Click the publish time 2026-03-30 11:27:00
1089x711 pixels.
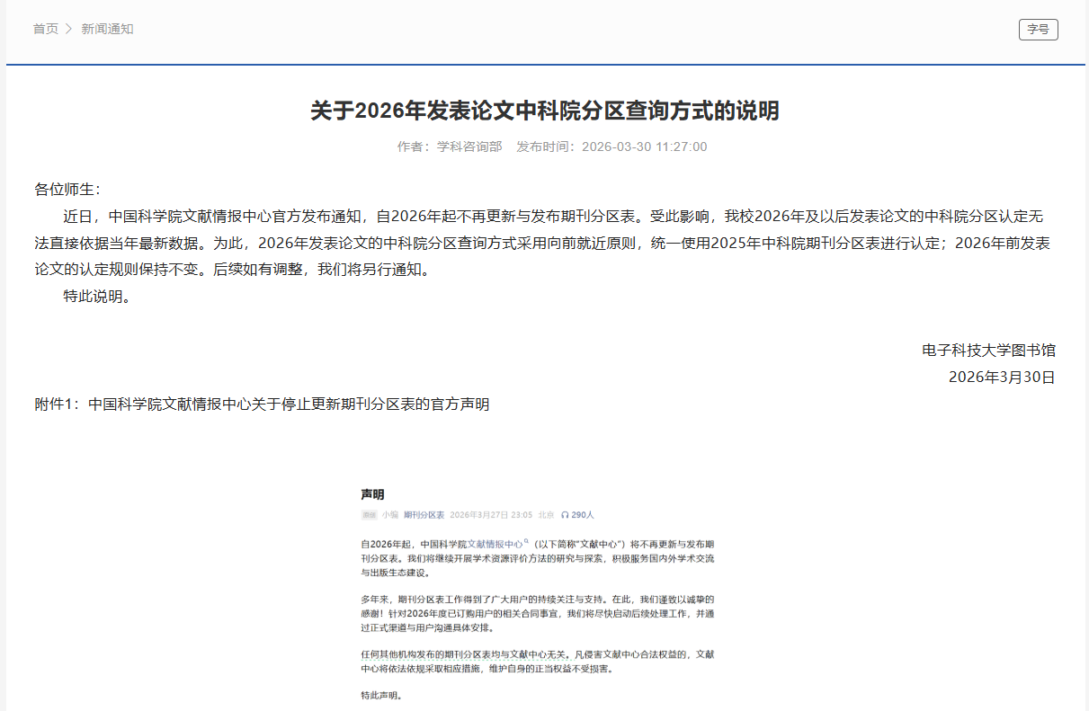click(x=644, y=147)
